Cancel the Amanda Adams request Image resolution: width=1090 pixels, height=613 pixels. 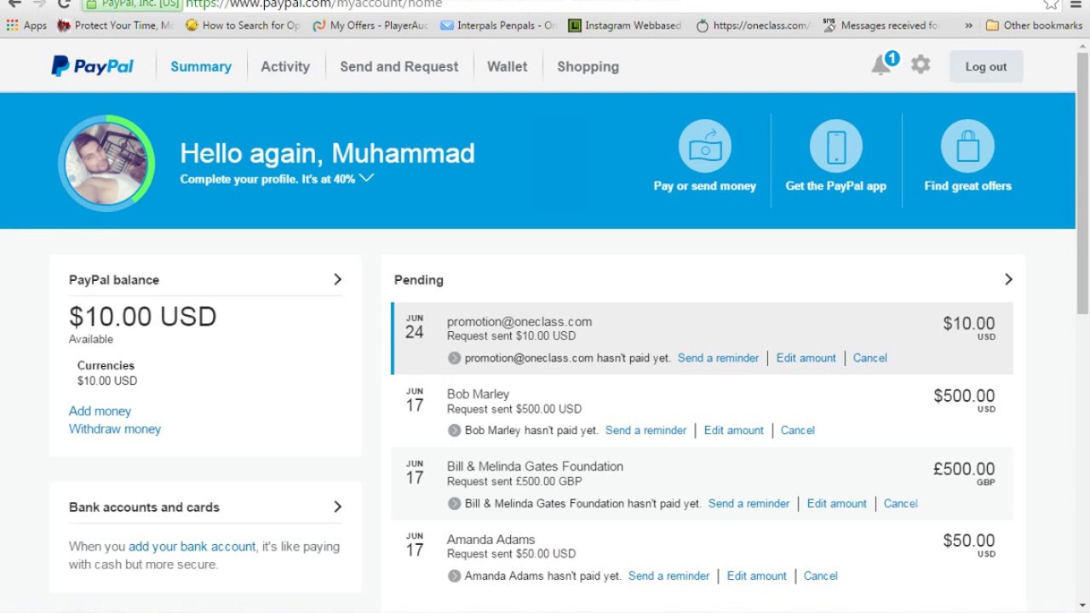[x=820, y=576]
